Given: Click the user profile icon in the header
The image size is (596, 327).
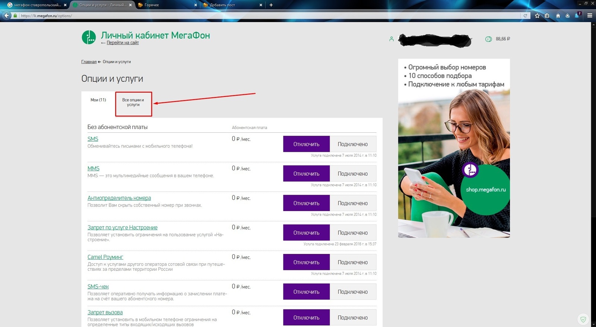Looking at the screenshot, I should (x=391, y=39).
